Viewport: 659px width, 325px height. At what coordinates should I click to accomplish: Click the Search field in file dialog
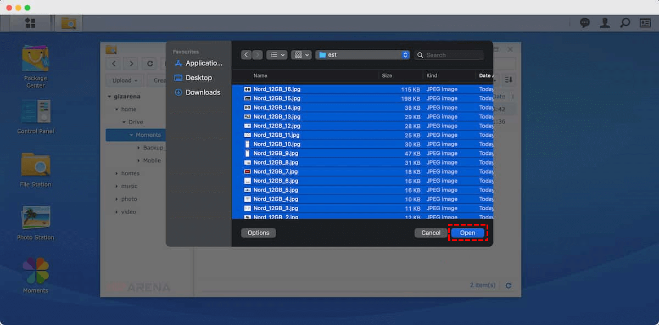coord(449,55)
